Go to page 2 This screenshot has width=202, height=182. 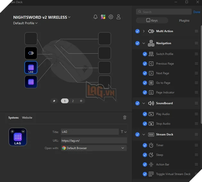(73, 101)
